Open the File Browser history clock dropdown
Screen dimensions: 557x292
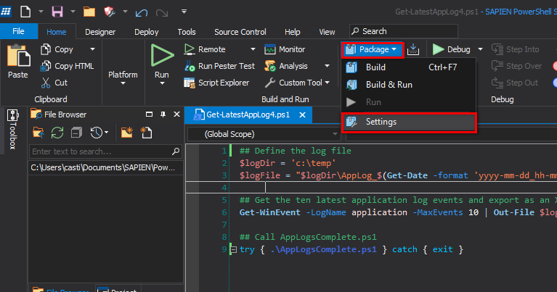pos(99,133)
